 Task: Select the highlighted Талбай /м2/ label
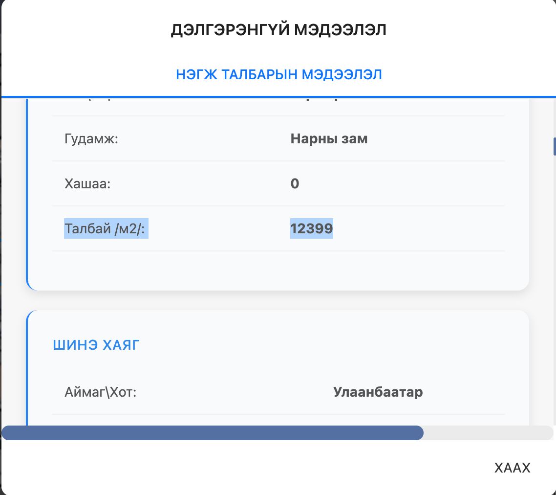[x=106, y=228]
